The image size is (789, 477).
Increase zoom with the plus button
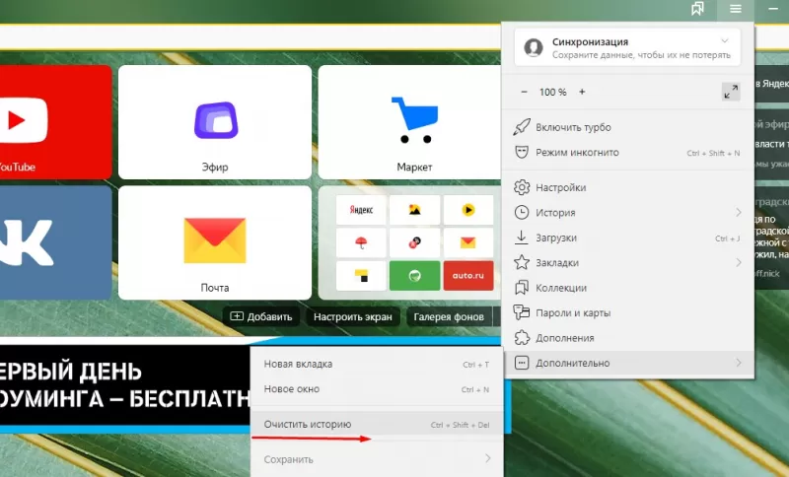point(582,92)
